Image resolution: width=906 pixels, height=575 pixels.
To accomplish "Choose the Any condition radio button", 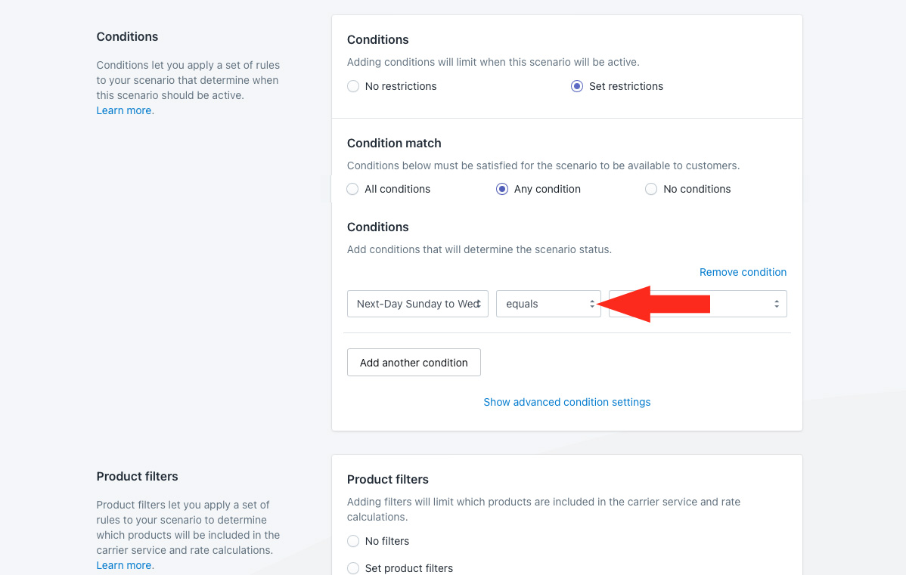I will point(502,189).
